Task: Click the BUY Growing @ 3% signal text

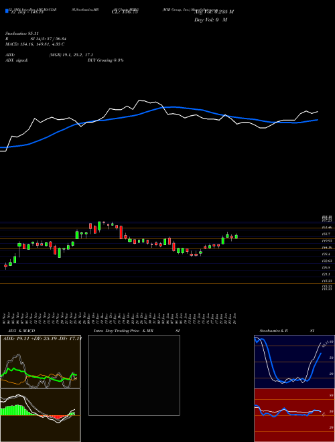Action: pos(105,60)
